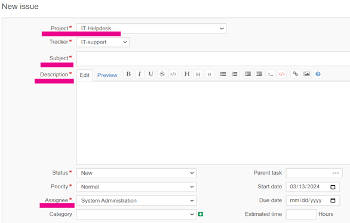350x223 pixels.
Task: Add new category with green plus icon
Action: click(201, 214)
